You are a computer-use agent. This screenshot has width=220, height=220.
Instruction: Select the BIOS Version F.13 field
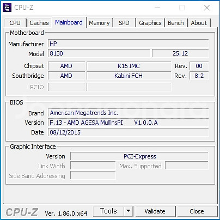[129, 123]
